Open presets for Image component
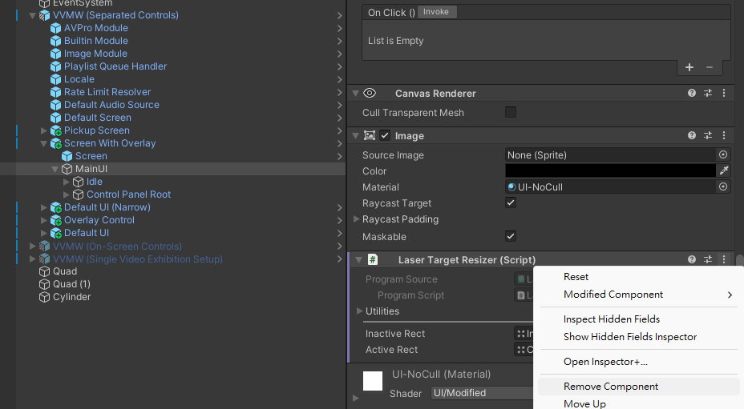 tap(708, 136)
